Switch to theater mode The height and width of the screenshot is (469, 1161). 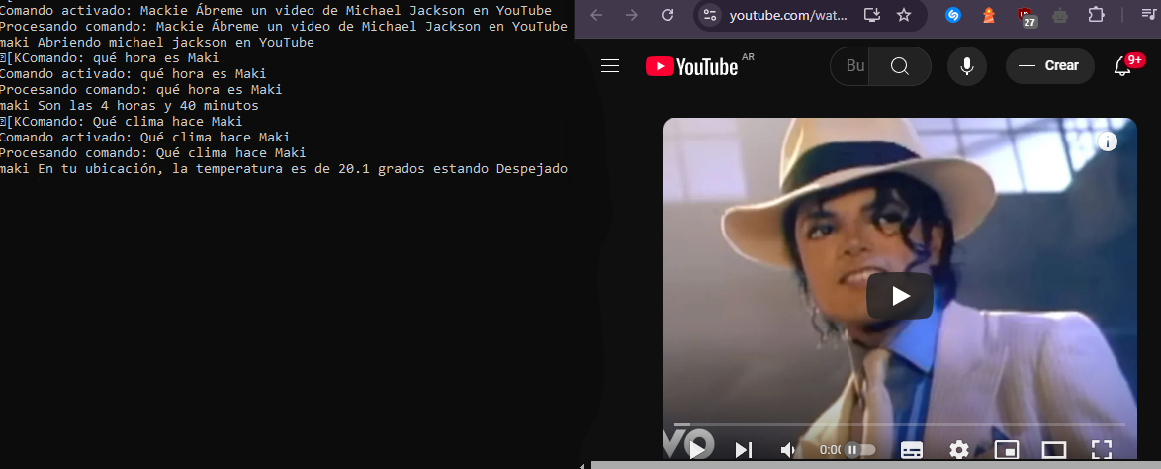pos(1053,450)
